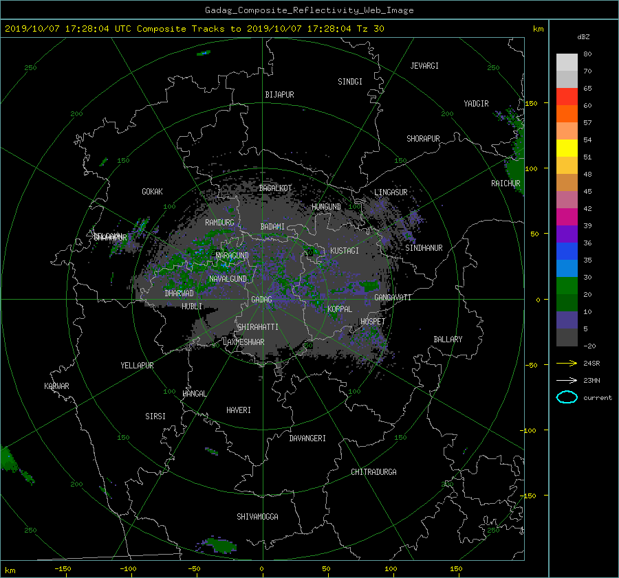Image resolution: width=619 pixels, height=578 pixels.
Task: Click the SHIVAMOGGA city label
Action: (x=257, y=516)
